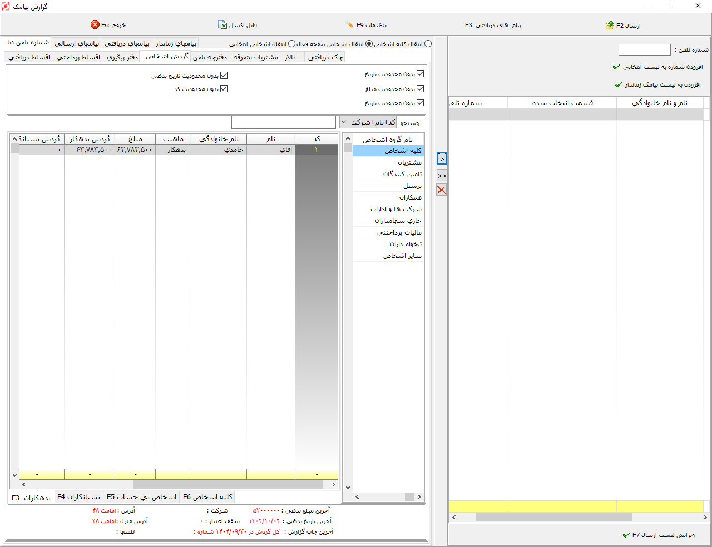Select مشتریان in the person group list

tap(388, 162)
